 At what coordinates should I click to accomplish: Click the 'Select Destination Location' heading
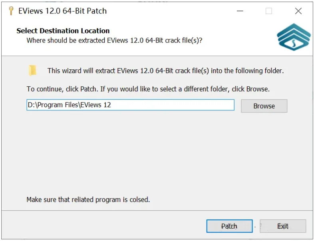(63, 31)
